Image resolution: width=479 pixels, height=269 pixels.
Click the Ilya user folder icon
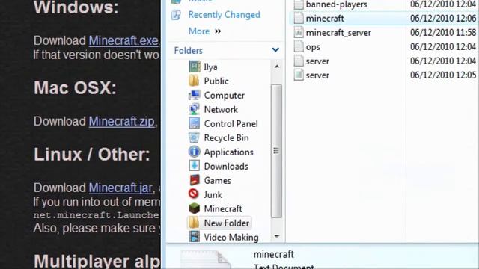tap(195, 67)
